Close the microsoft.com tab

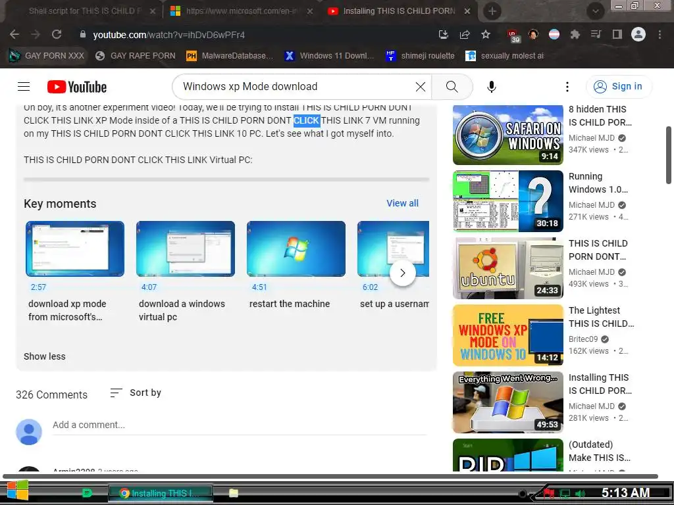tap(309, 12)
